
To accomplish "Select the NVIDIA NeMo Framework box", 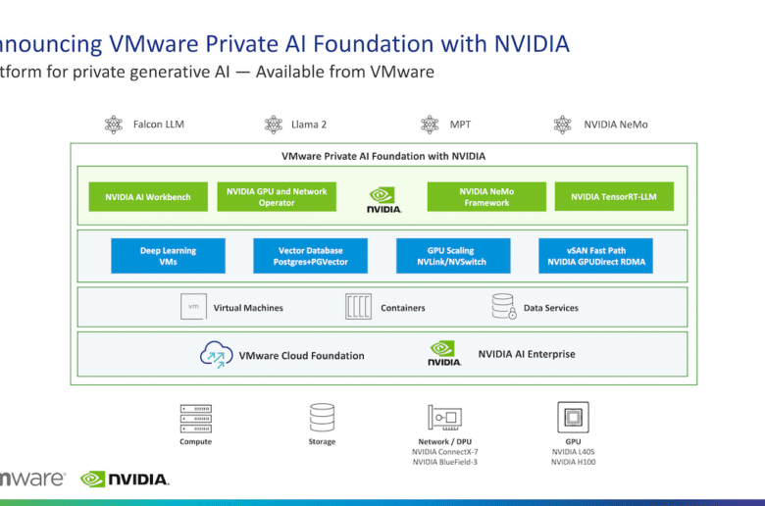I will pos(486,197).
